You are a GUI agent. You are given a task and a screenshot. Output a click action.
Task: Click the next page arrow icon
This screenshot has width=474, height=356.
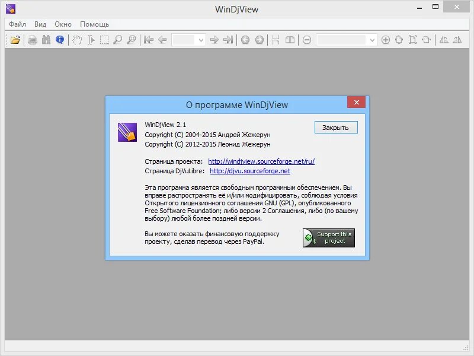pos(214,40)
